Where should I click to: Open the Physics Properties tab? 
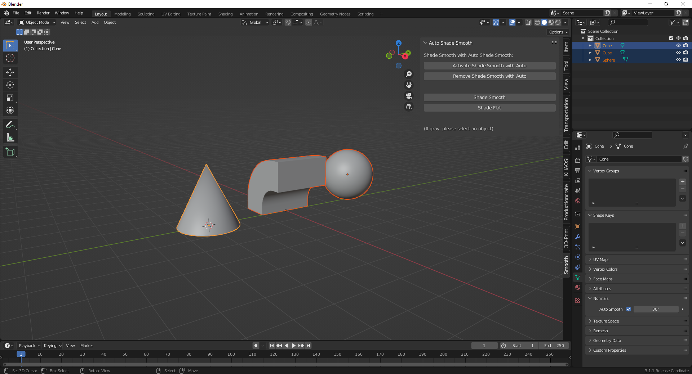(x=578, y=257)
